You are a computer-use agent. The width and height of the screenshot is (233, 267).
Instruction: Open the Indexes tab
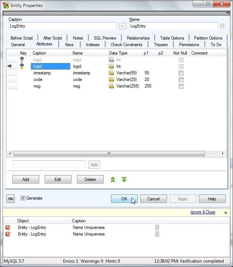(x=93, y=45)
